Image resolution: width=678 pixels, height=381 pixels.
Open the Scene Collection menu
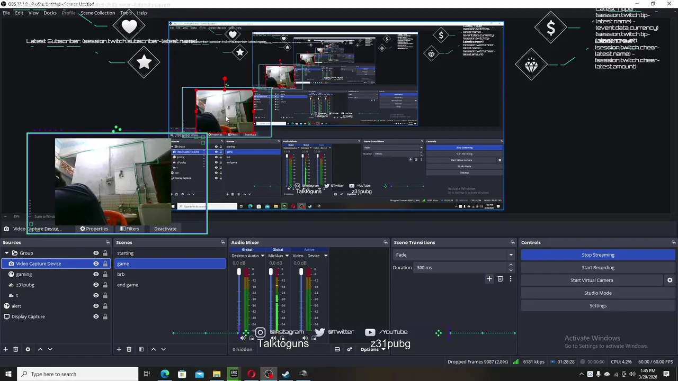pos(97,13)
